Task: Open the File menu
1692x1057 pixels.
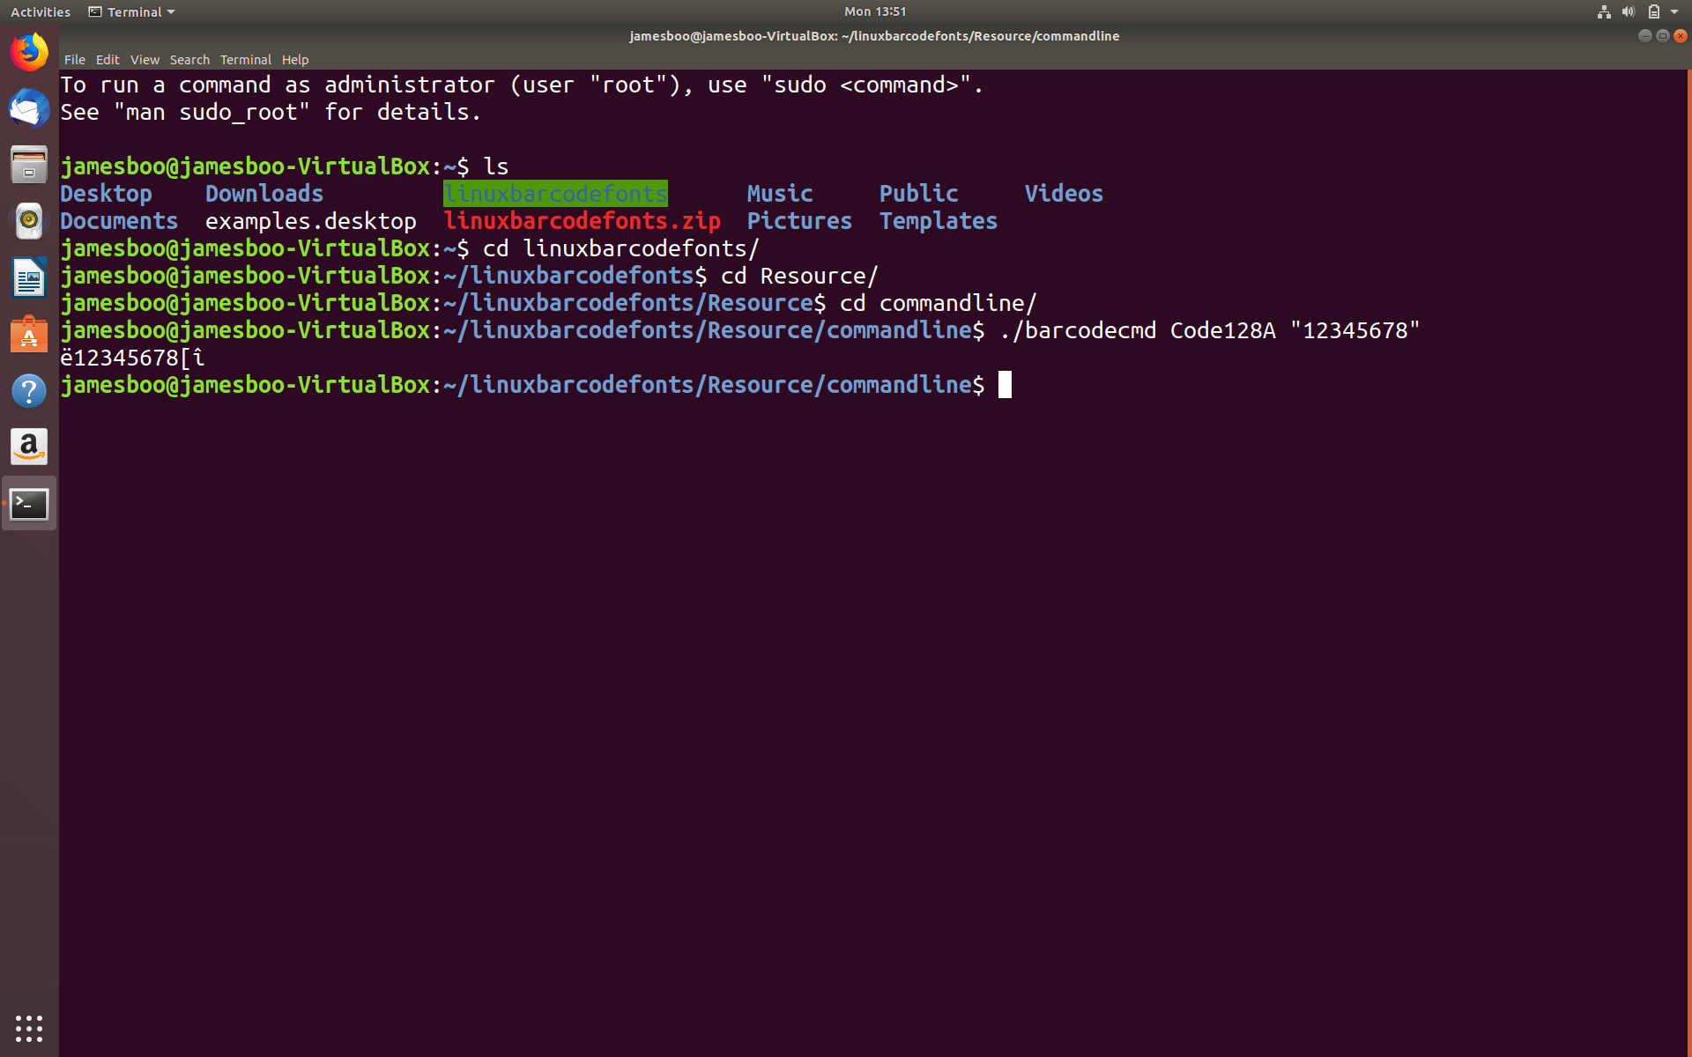Action: (74, 60)
